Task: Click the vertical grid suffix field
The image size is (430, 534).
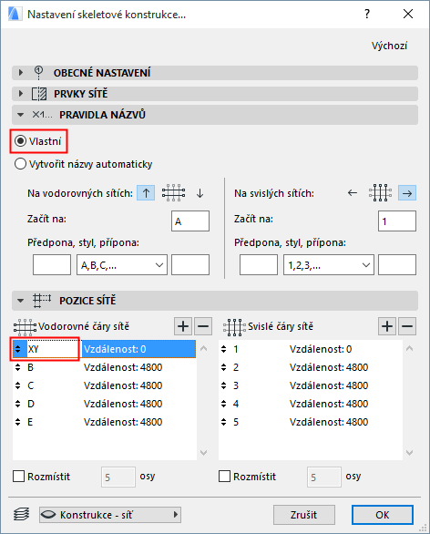Action: point(397,264)
